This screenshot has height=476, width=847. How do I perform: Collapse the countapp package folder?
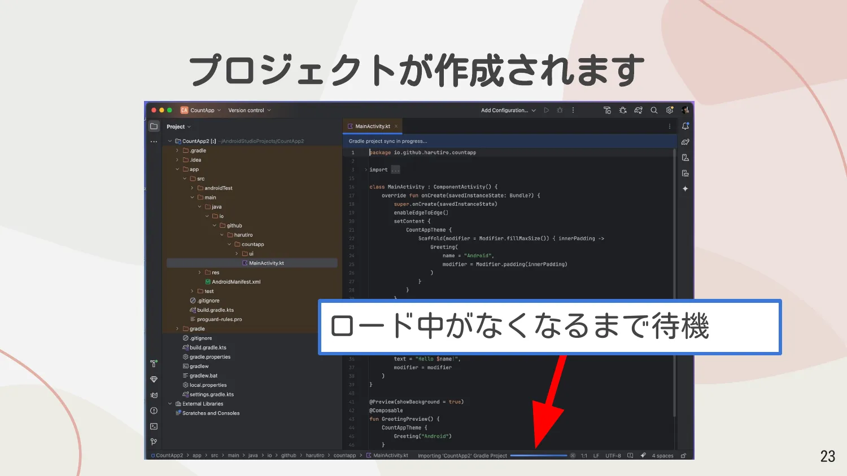(229, 244)
